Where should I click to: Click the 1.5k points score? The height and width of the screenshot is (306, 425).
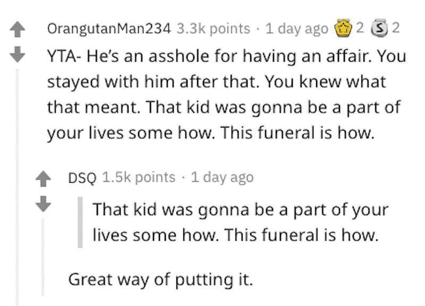click(x=139, y=178)
